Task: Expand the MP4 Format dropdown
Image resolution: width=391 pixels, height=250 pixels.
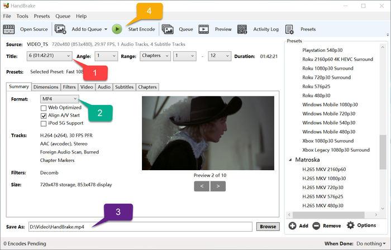Action: 59,99
